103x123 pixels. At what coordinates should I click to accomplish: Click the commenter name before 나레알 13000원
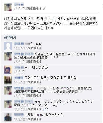(19, 115)
